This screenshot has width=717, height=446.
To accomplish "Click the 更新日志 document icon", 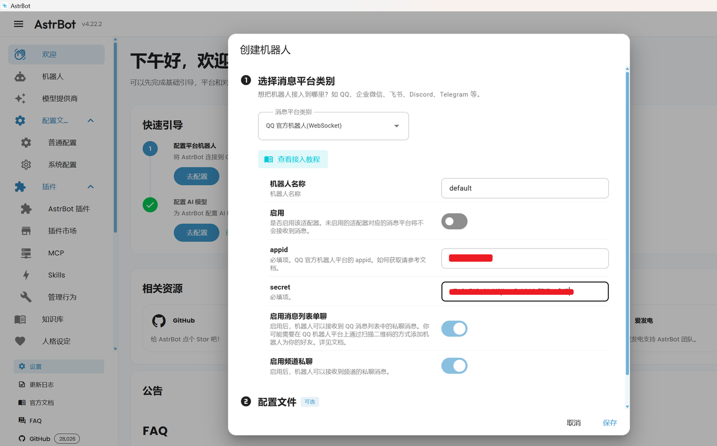I will click(x=22, y=384).
